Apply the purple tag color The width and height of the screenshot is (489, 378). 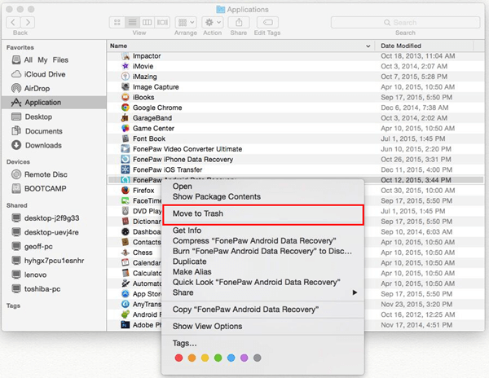pos(244,358)
